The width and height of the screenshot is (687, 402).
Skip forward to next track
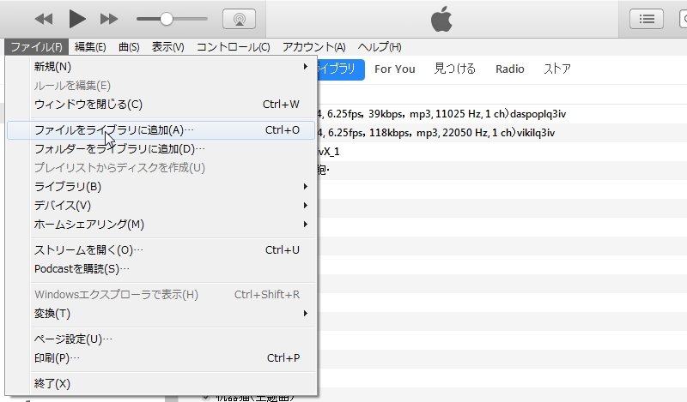(x=109, y=19)
